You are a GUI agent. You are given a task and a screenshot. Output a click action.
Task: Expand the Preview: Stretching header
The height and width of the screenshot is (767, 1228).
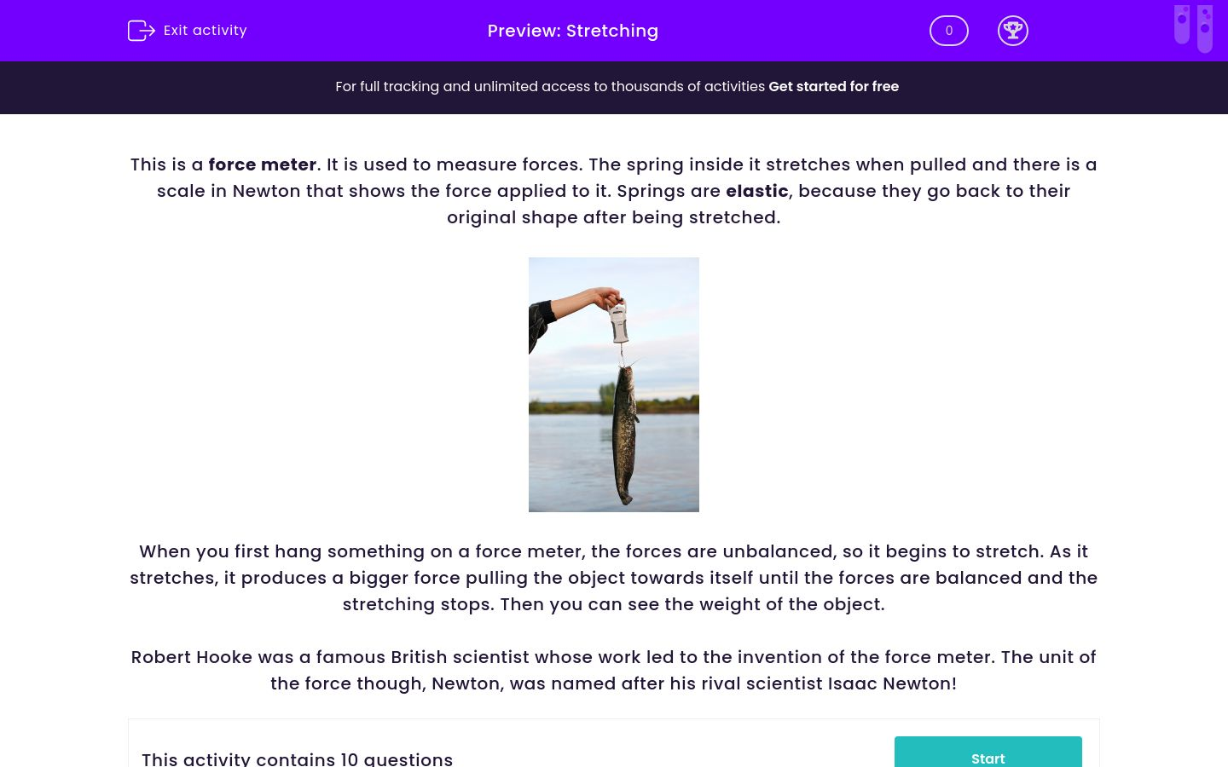[573, 31]
